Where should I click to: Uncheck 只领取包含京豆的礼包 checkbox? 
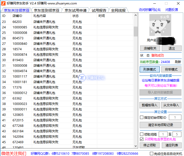(x=142, y=139)
